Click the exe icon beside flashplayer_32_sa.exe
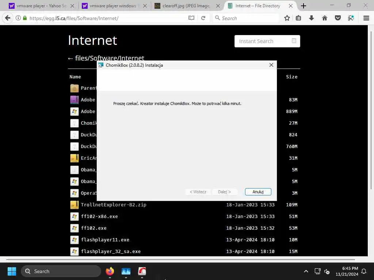The width and height of the screenshot is (374, 280). (75, 252)
